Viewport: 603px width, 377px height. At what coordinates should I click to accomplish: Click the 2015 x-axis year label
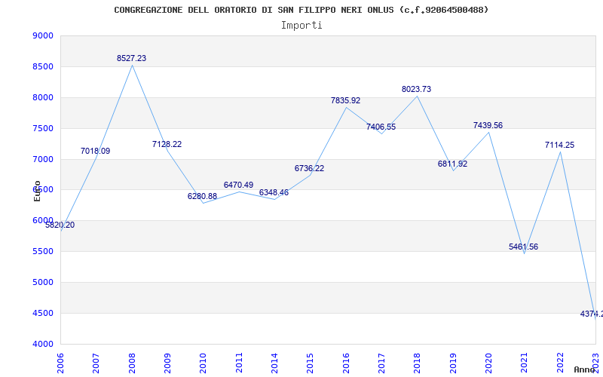coord(311,363)
